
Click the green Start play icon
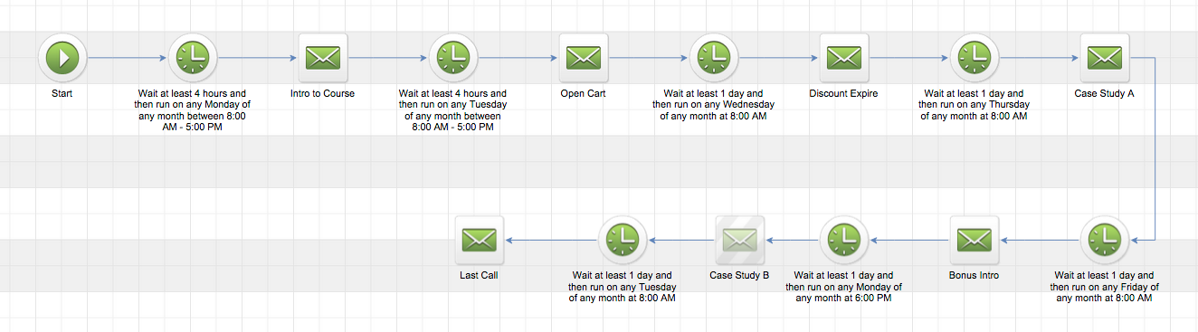tap(62, 58)
